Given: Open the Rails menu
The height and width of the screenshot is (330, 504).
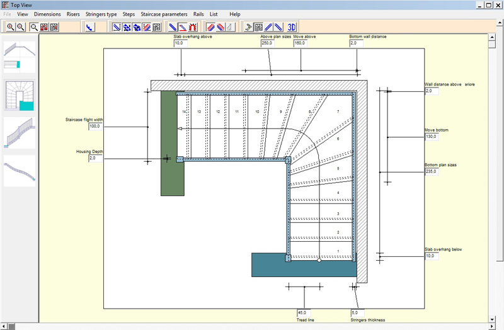Looking at the screenshot, I should 198,14.
